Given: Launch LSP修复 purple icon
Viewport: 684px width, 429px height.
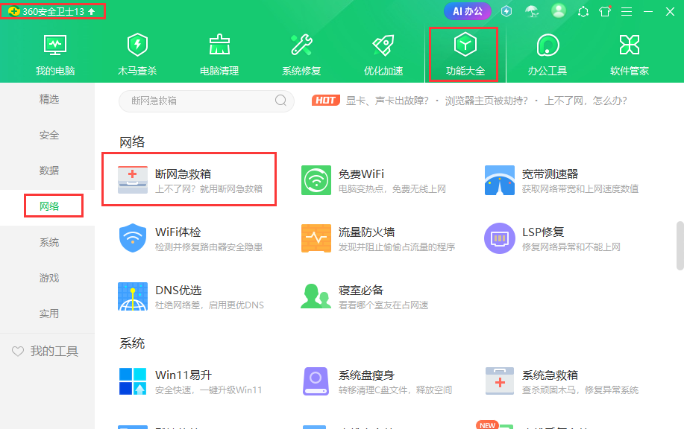Looking at the screenshot, I should point(500,238).
